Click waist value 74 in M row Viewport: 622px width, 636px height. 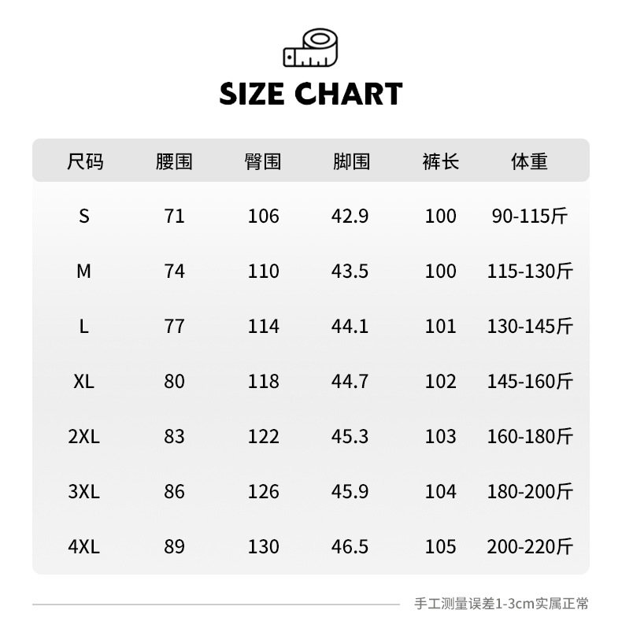[174, 271]
